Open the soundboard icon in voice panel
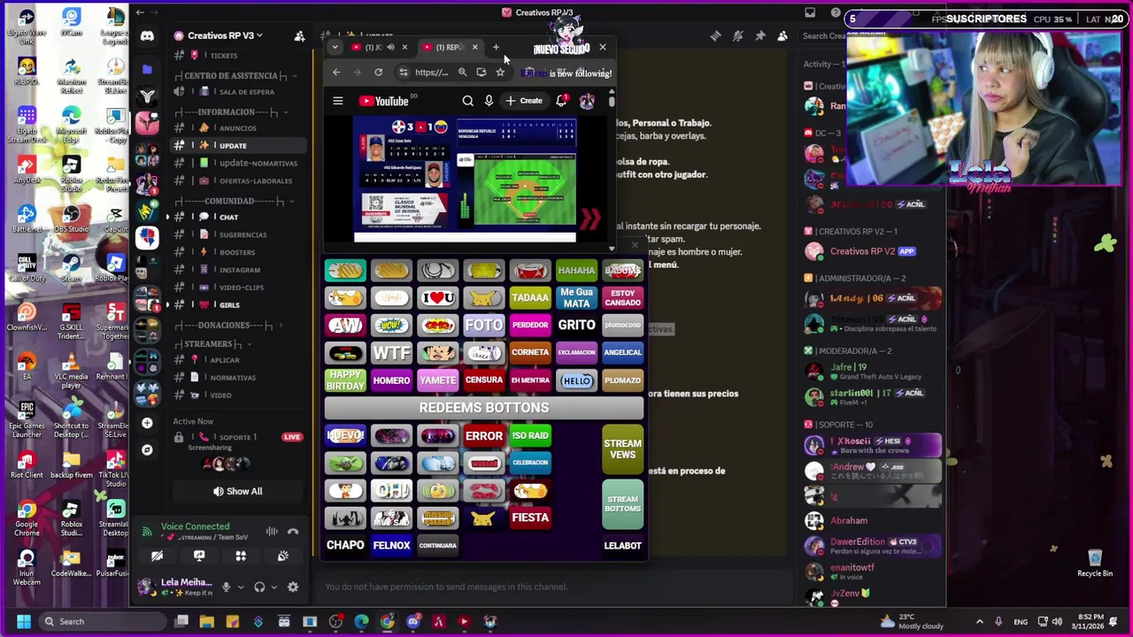1133x637 pixels. [x=282, y=556]
